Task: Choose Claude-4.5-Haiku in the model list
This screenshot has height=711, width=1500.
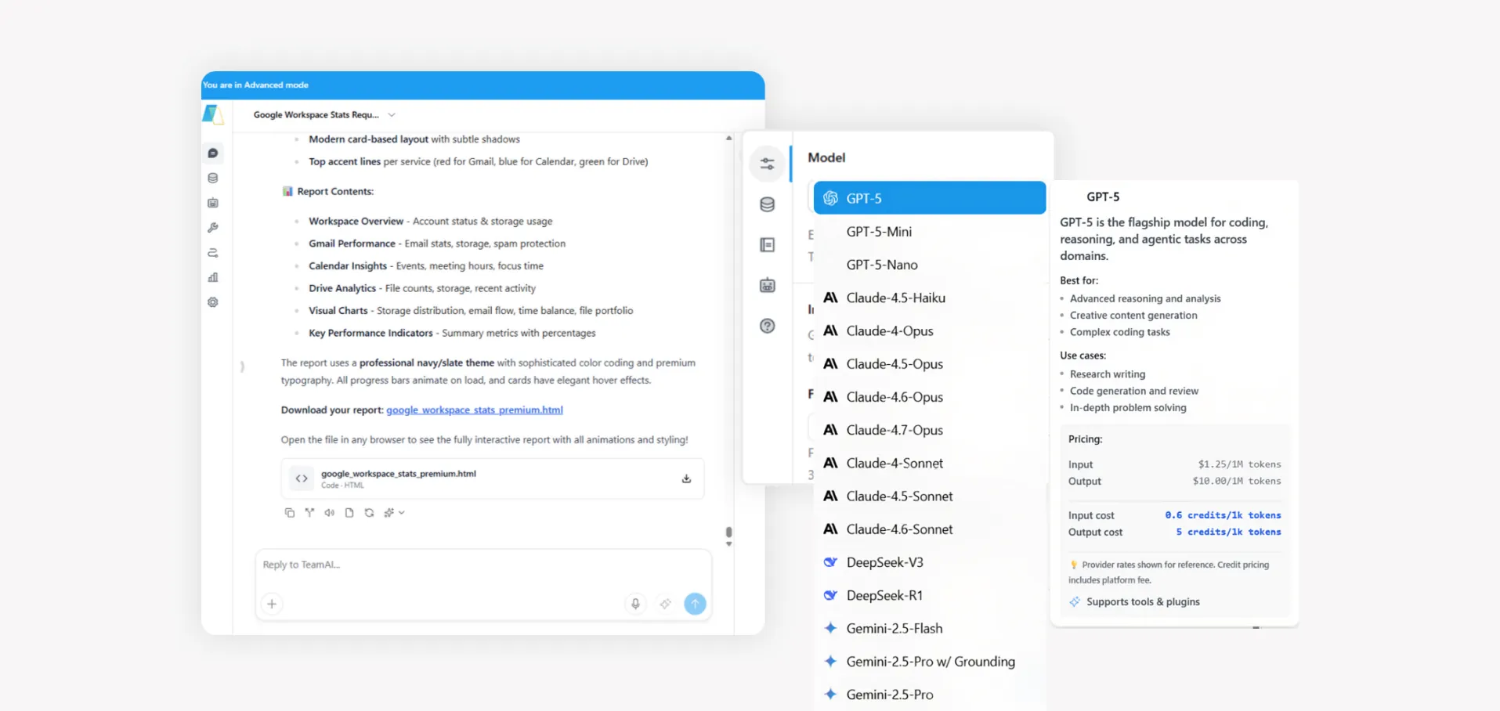Action: click(x=930, y=298)
